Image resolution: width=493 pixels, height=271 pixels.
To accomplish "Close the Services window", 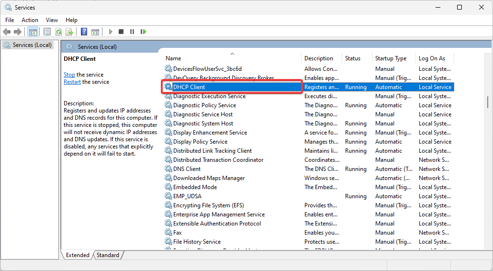I will click(482, 7).
